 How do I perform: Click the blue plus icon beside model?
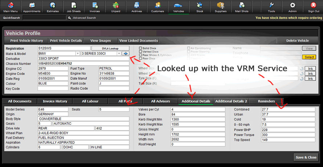(x=126, y=53)
